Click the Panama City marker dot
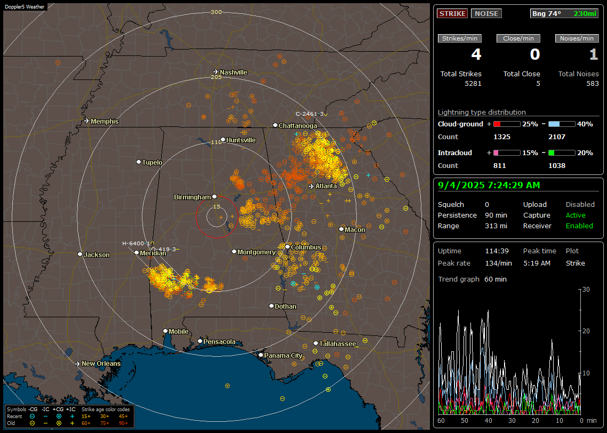 pyautogui.click(x=261, y=355)
